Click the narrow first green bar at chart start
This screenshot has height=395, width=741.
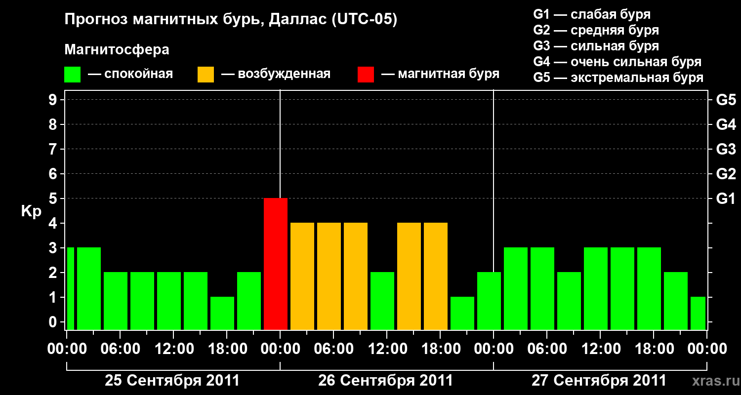70,289
